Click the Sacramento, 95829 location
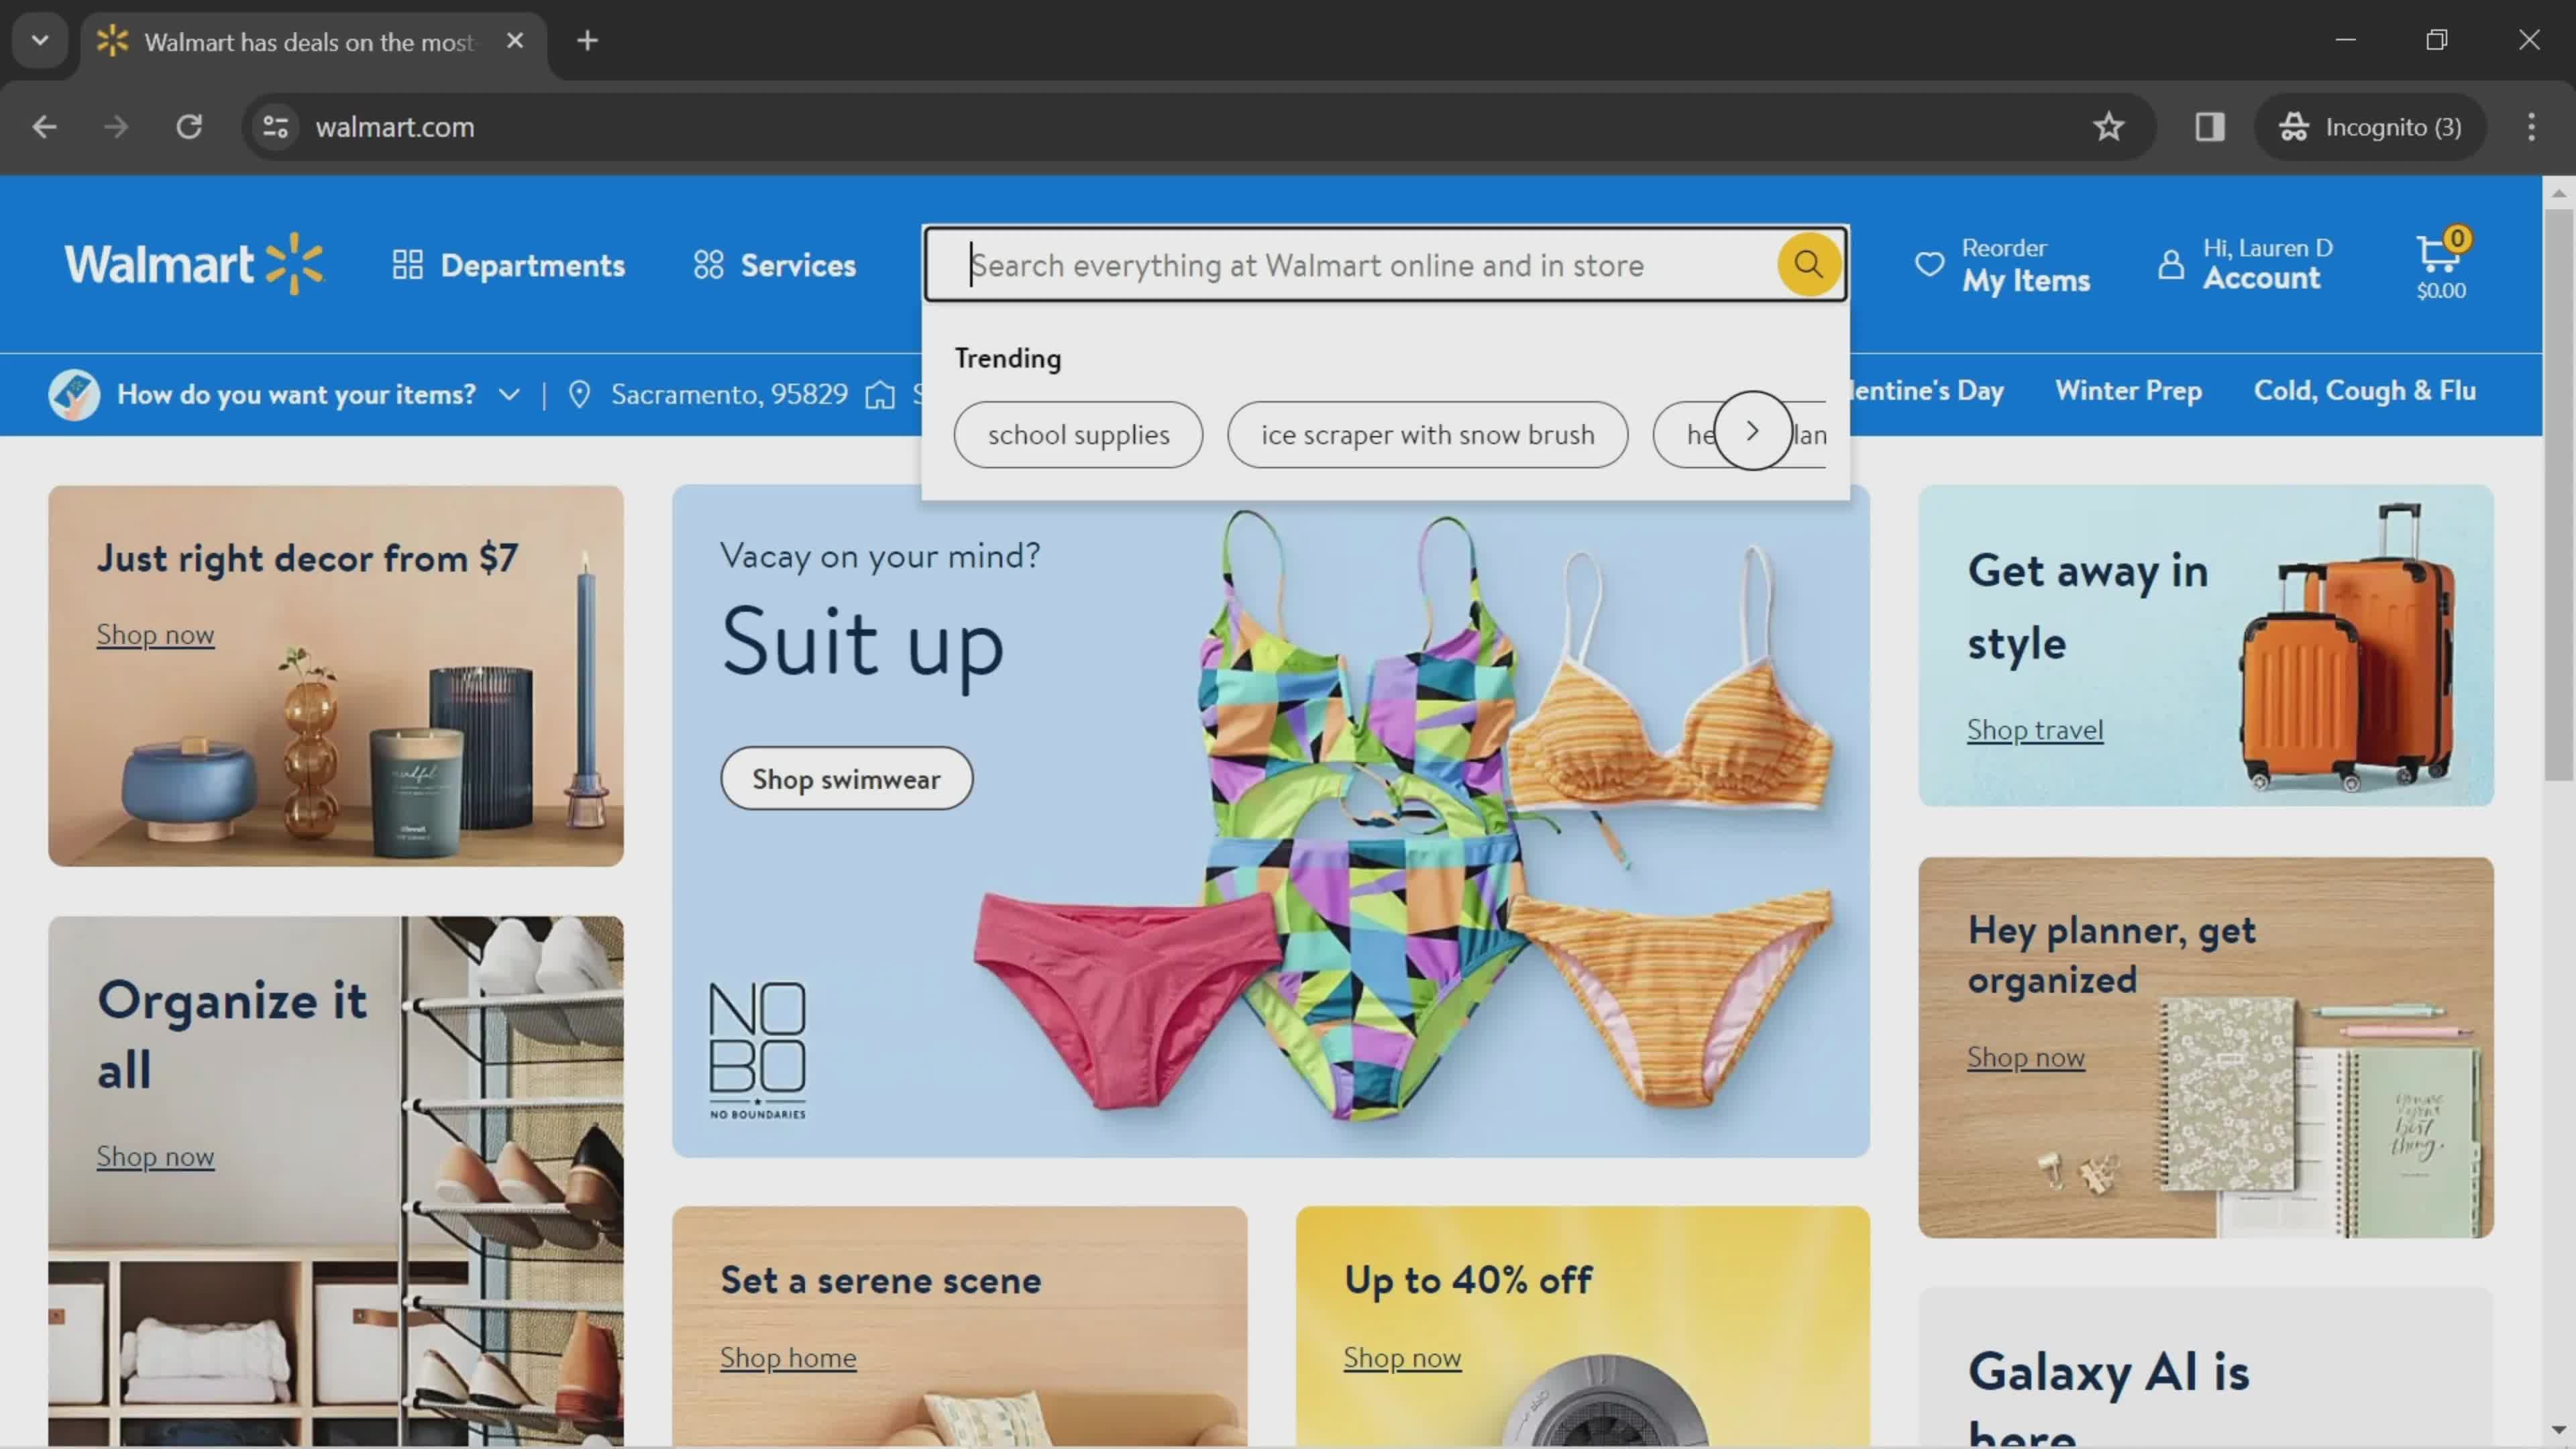This screenshot has width=2576, height=1449. pos(729,394)
